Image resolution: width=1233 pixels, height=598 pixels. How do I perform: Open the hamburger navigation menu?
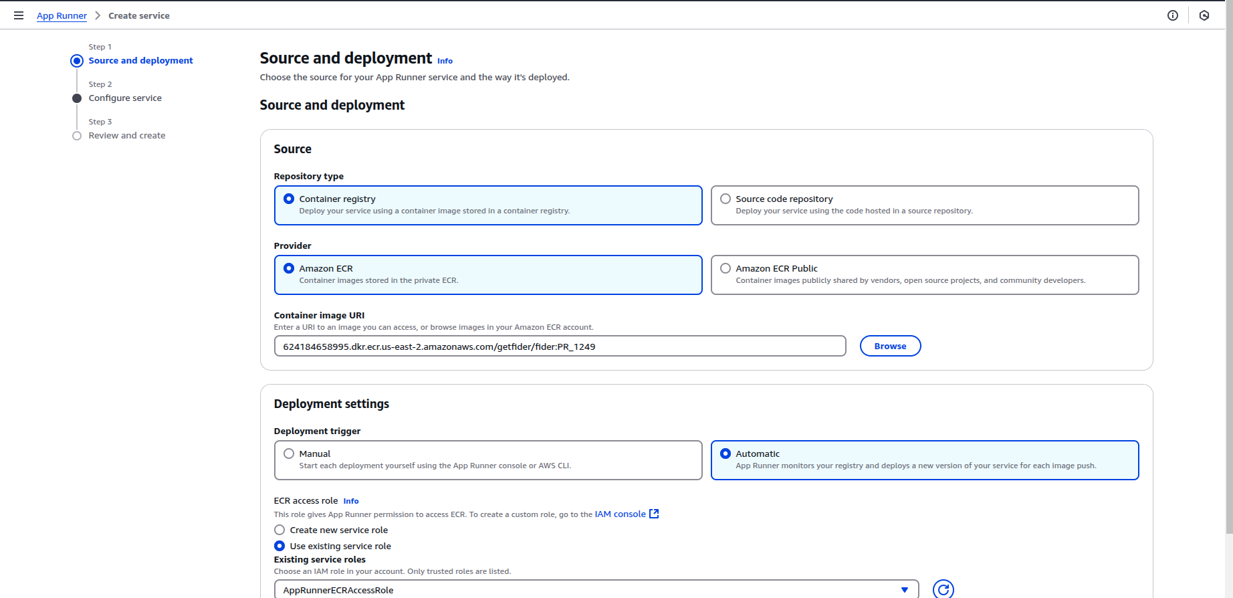[19, 15]
